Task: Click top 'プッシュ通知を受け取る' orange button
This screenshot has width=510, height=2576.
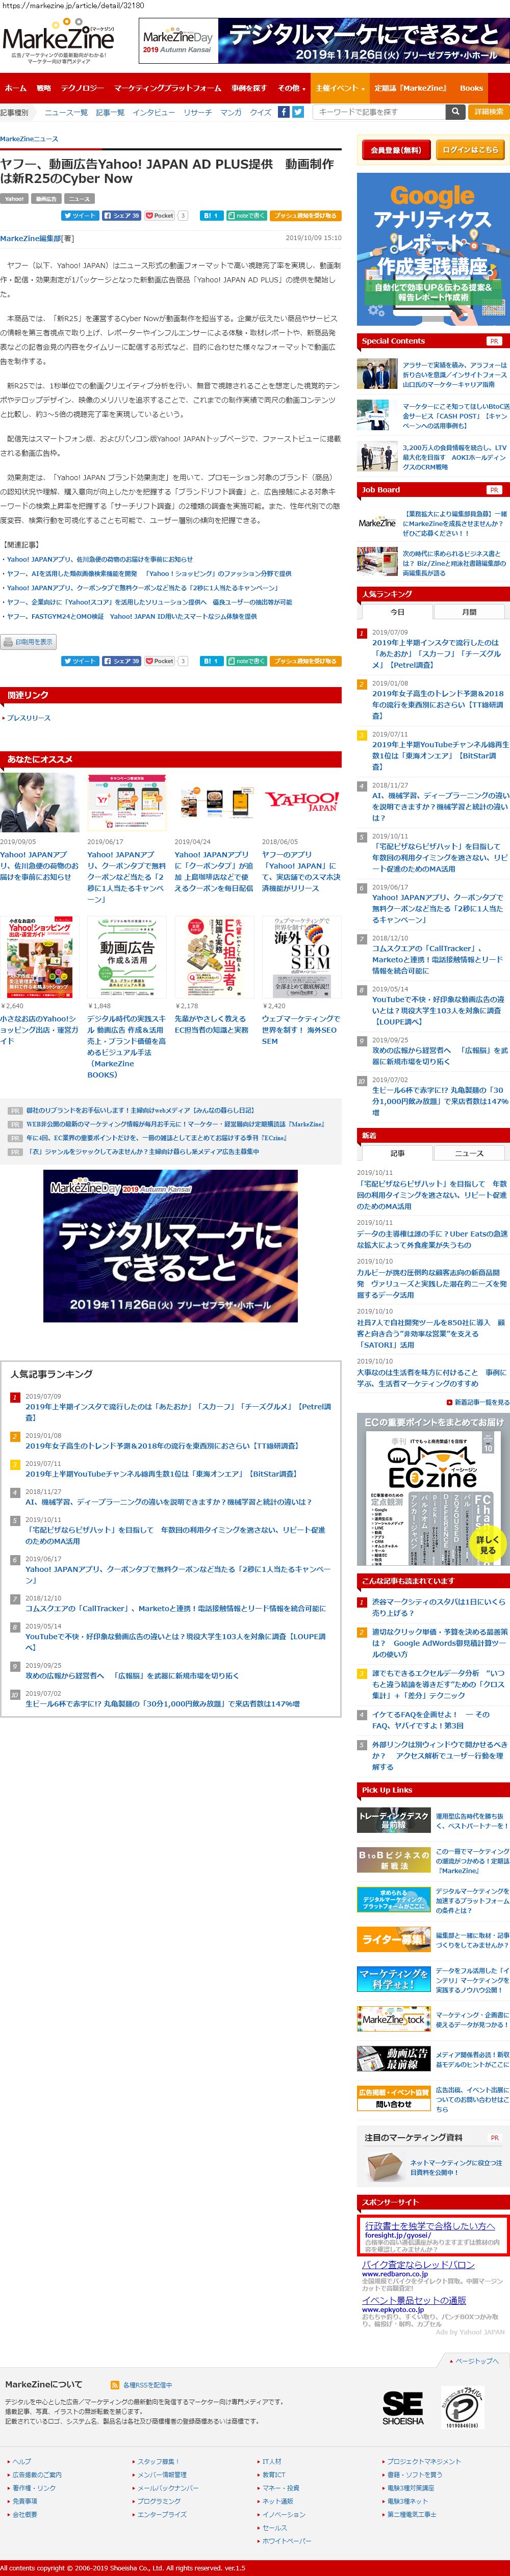Action: coord(306,215)
